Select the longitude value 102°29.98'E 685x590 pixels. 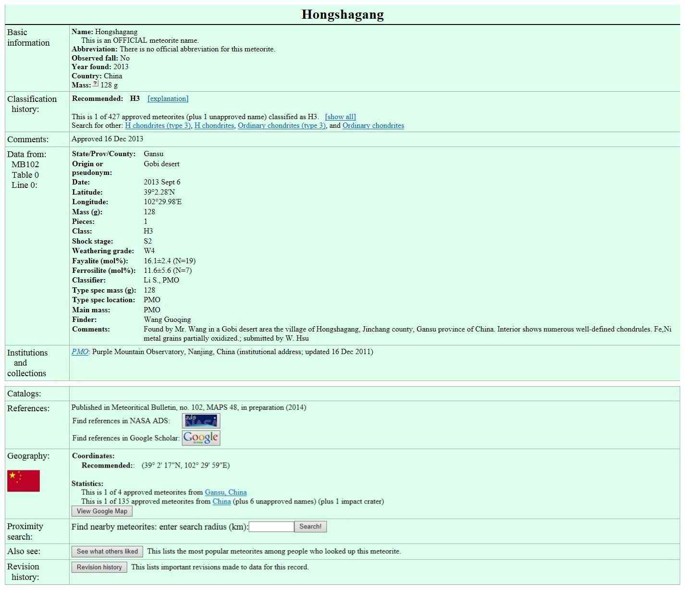163,202
